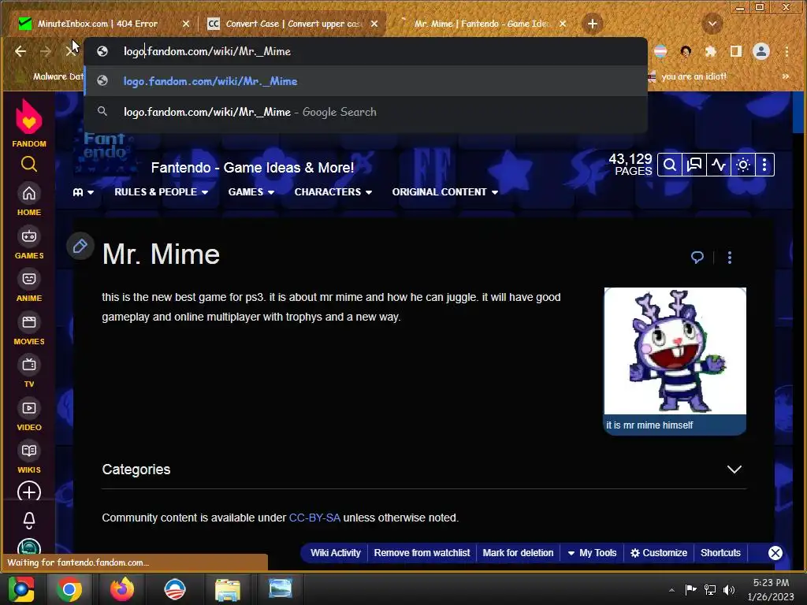Expand the ORIGINAL CONTENT navigation menu
Screen dimensions: 807x605
[x=445, y=192]
